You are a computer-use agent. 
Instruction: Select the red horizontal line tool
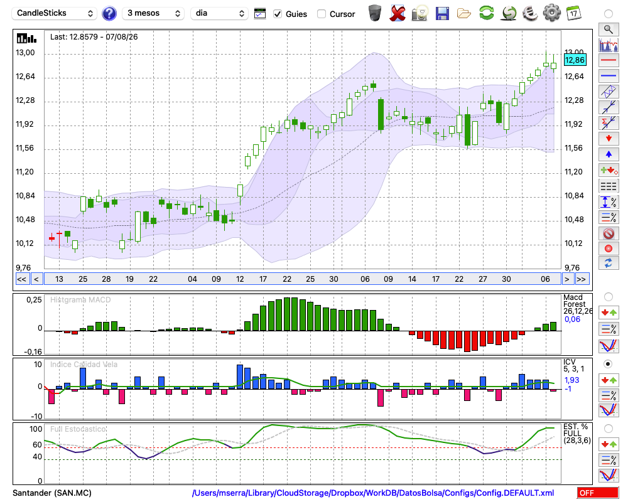[609, 60]
